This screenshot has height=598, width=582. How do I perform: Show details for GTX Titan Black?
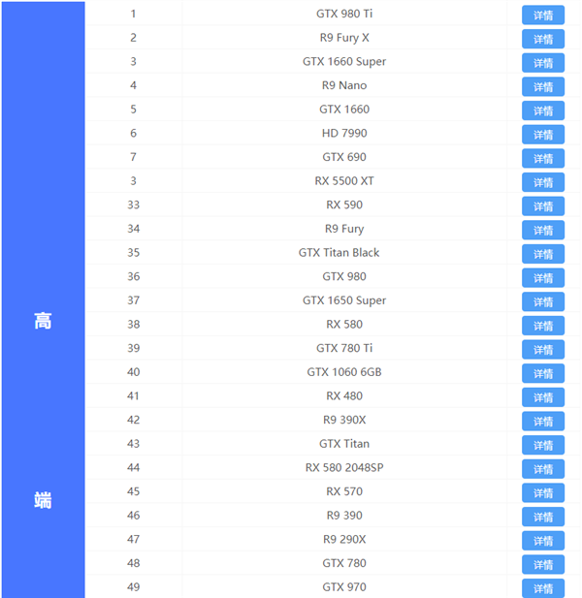[x=543, y=254]
